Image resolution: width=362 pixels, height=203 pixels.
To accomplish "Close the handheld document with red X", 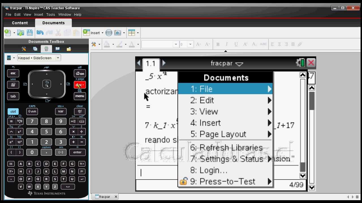I will (x=311, y=63).
